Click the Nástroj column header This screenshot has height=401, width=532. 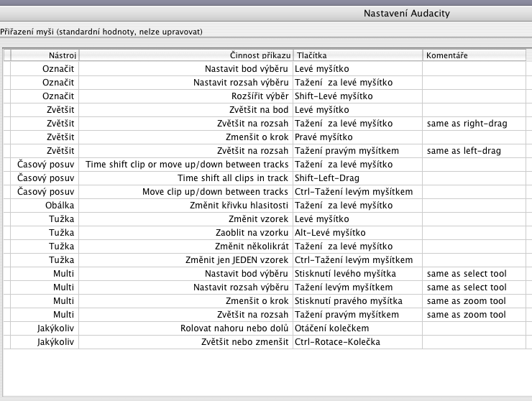point(45,55)
